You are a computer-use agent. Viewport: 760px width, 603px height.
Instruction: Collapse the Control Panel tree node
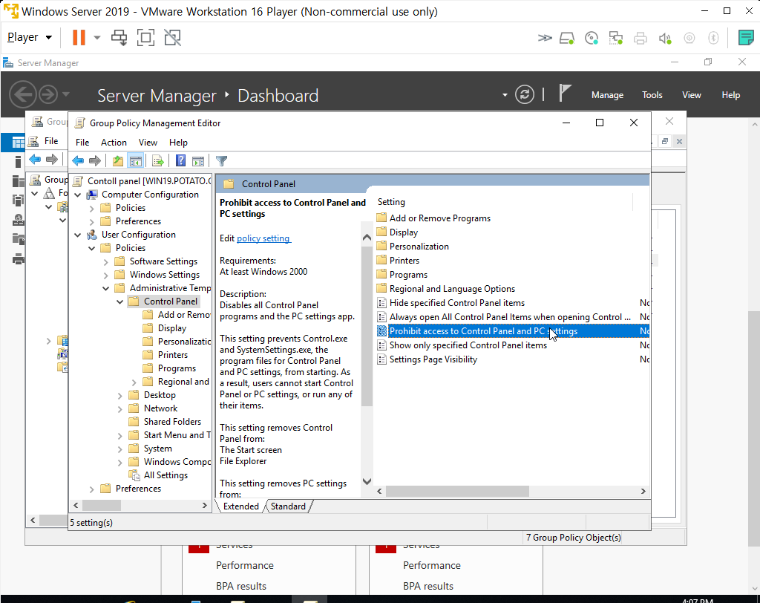click(x=119, y=301)
